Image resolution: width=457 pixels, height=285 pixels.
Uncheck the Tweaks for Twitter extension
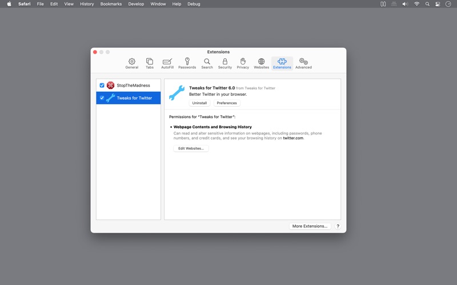tap(102, 98)
